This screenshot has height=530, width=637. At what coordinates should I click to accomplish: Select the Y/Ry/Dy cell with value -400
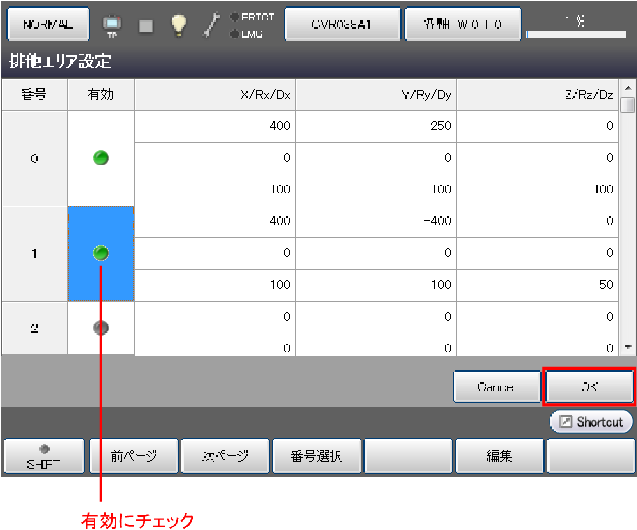376,221
